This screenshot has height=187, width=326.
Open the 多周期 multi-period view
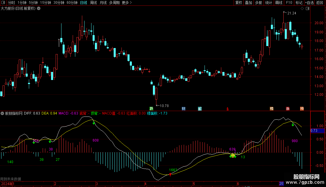click(x=114, y=3)
